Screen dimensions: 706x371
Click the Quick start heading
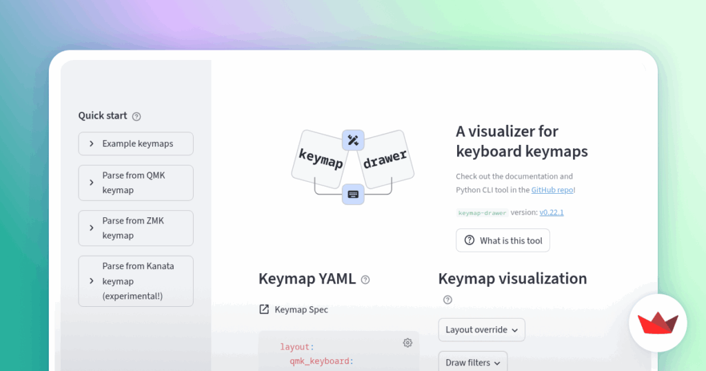[103, 116]
